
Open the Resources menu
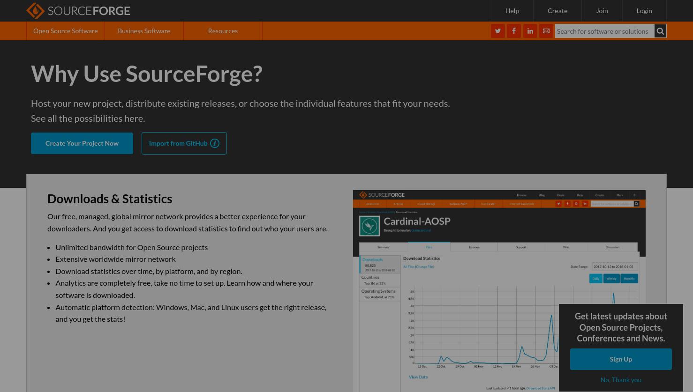click(x=223, y=31)
